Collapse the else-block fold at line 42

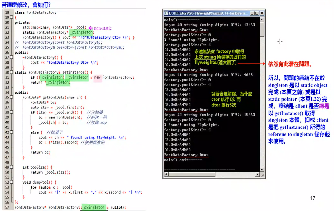point(12,132)
